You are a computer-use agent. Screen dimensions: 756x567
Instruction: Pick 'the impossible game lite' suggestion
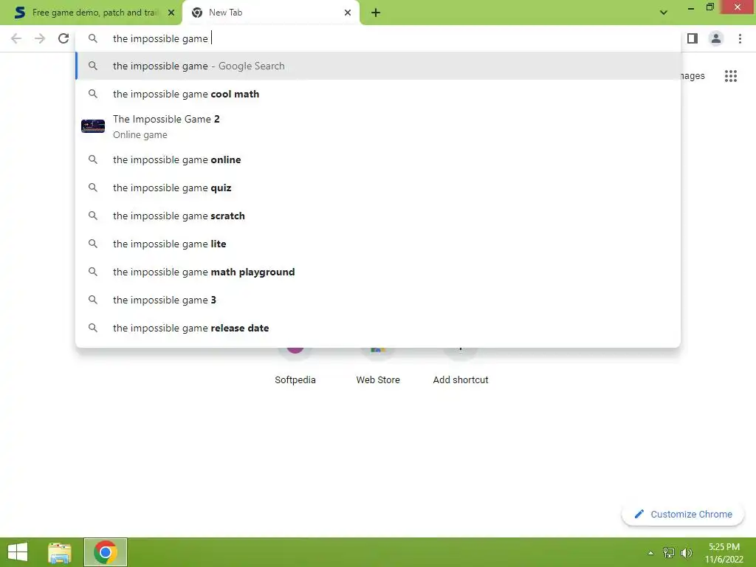tap(378, 244)
